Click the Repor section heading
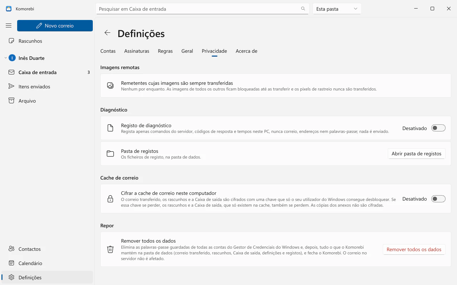 (x=107, y=226)
